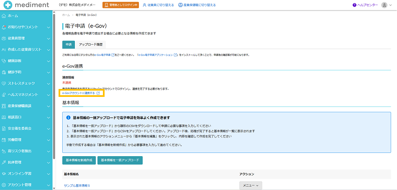
Task: Click the icon for 産業保健職に切り替える
Action: point(180,5)
